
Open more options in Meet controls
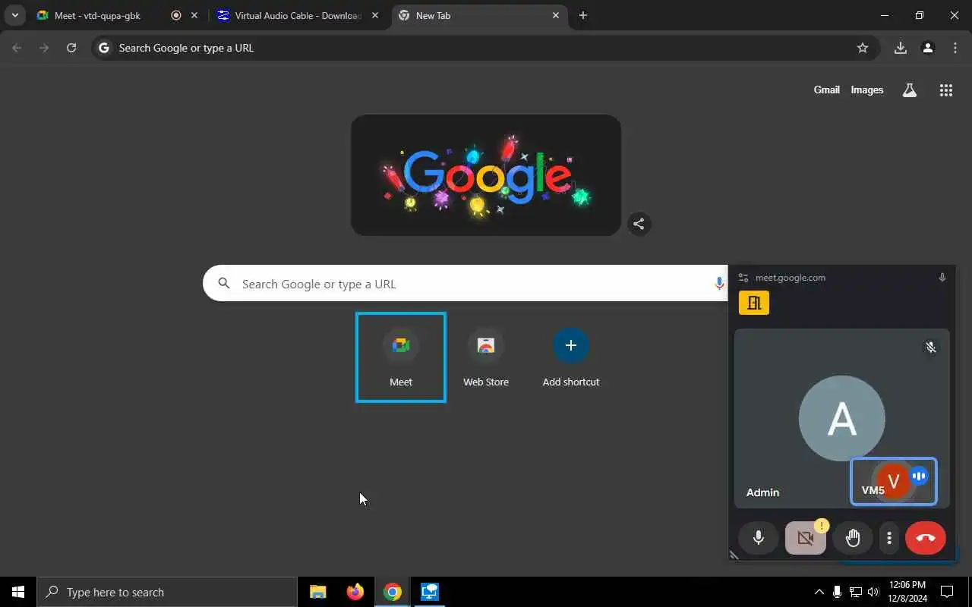tap(889, 538)
